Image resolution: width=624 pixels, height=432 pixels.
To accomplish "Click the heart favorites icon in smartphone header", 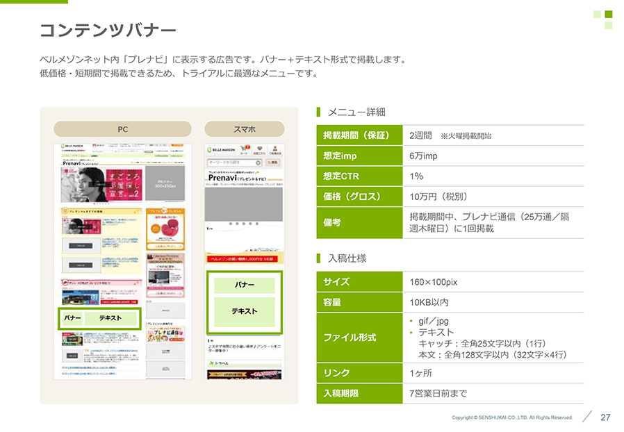I will 259,149.
